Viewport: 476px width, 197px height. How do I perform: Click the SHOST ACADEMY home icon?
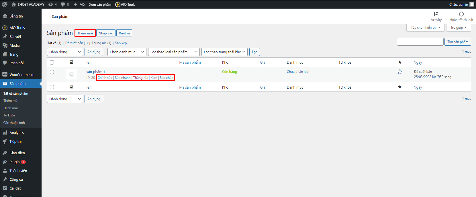(x=14, y=4)
